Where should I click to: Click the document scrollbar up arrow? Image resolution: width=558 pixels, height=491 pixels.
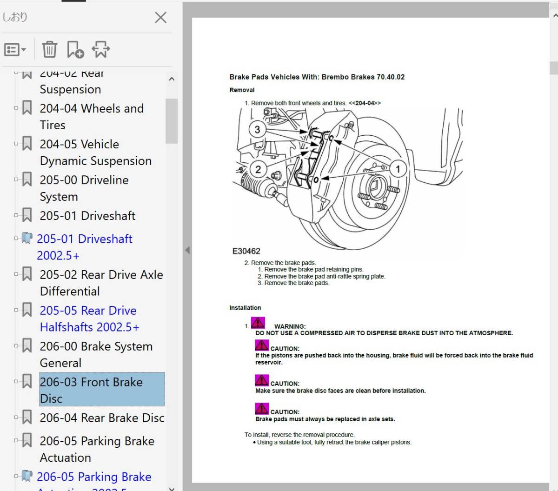click(554, 17)
